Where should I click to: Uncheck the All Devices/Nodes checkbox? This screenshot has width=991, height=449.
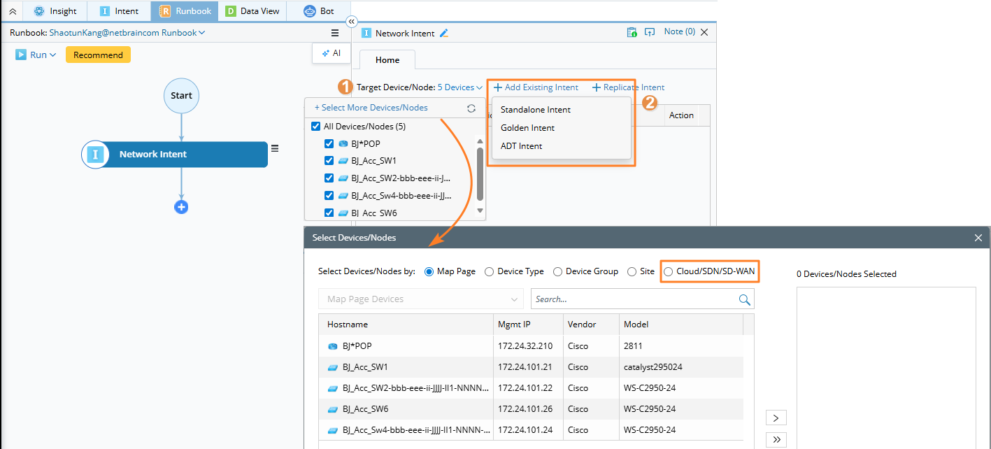315,127
